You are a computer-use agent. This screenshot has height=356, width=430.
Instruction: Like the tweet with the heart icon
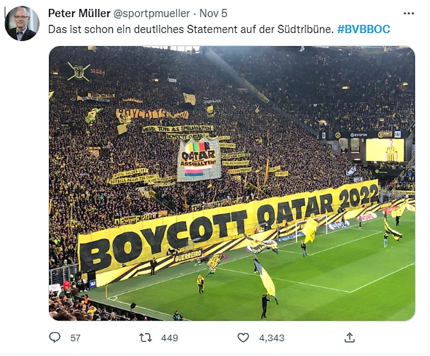(x=243, y=337)
